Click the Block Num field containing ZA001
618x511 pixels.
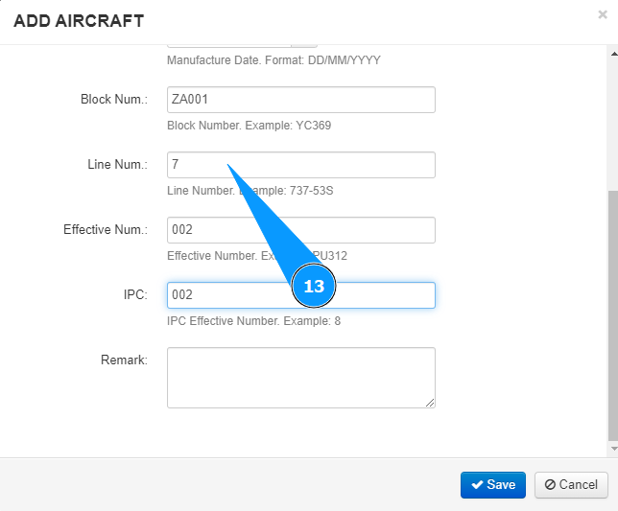pyautogui.click(x=300, y=100)
